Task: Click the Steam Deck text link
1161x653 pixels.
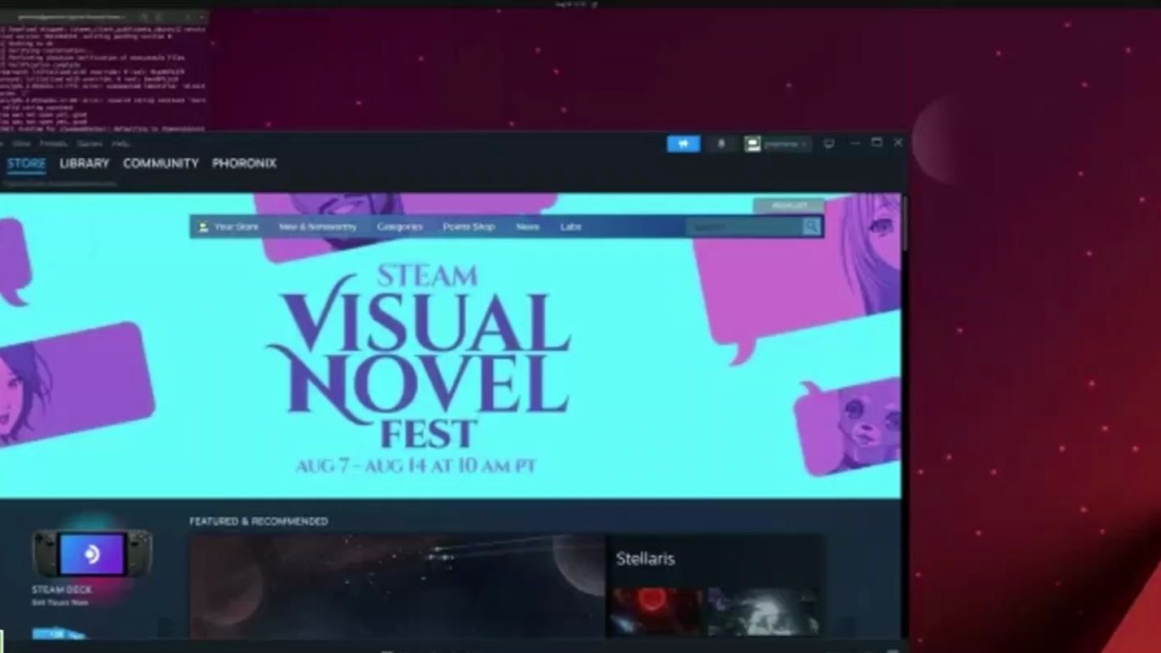Action: click(62, 589)
